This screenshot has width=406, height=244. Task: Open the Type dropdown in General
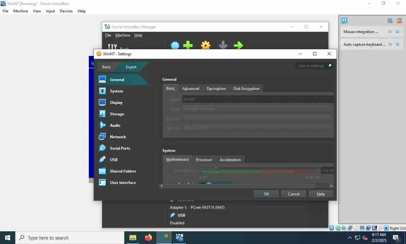(257, 109)
